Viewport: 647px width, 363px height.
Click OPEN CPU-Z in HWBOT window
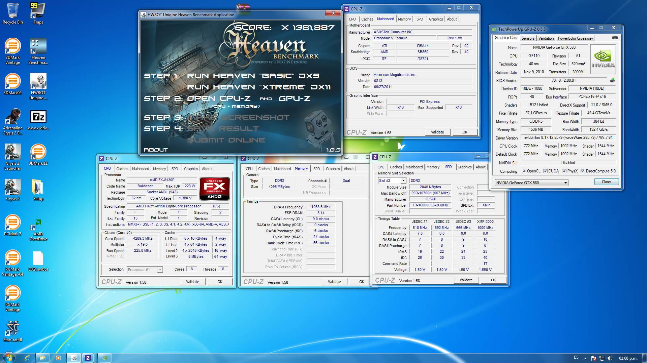click(x=219, y=98)
